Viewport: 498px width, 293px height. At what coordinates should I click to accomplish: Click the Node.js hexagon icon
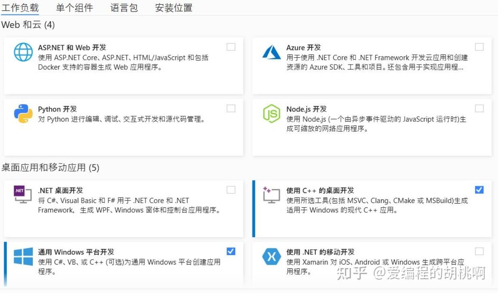click(x=271, y=114)
